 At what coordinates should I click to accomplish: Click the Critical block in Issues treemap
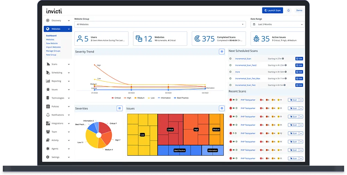pos(170,130)
